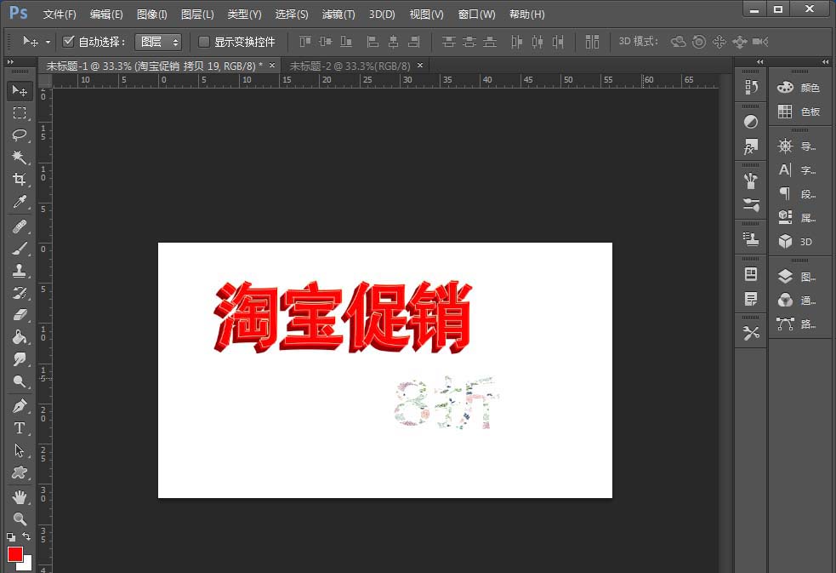Select the Smudge tool
836x573 pixels.
[x=20, y=358]
